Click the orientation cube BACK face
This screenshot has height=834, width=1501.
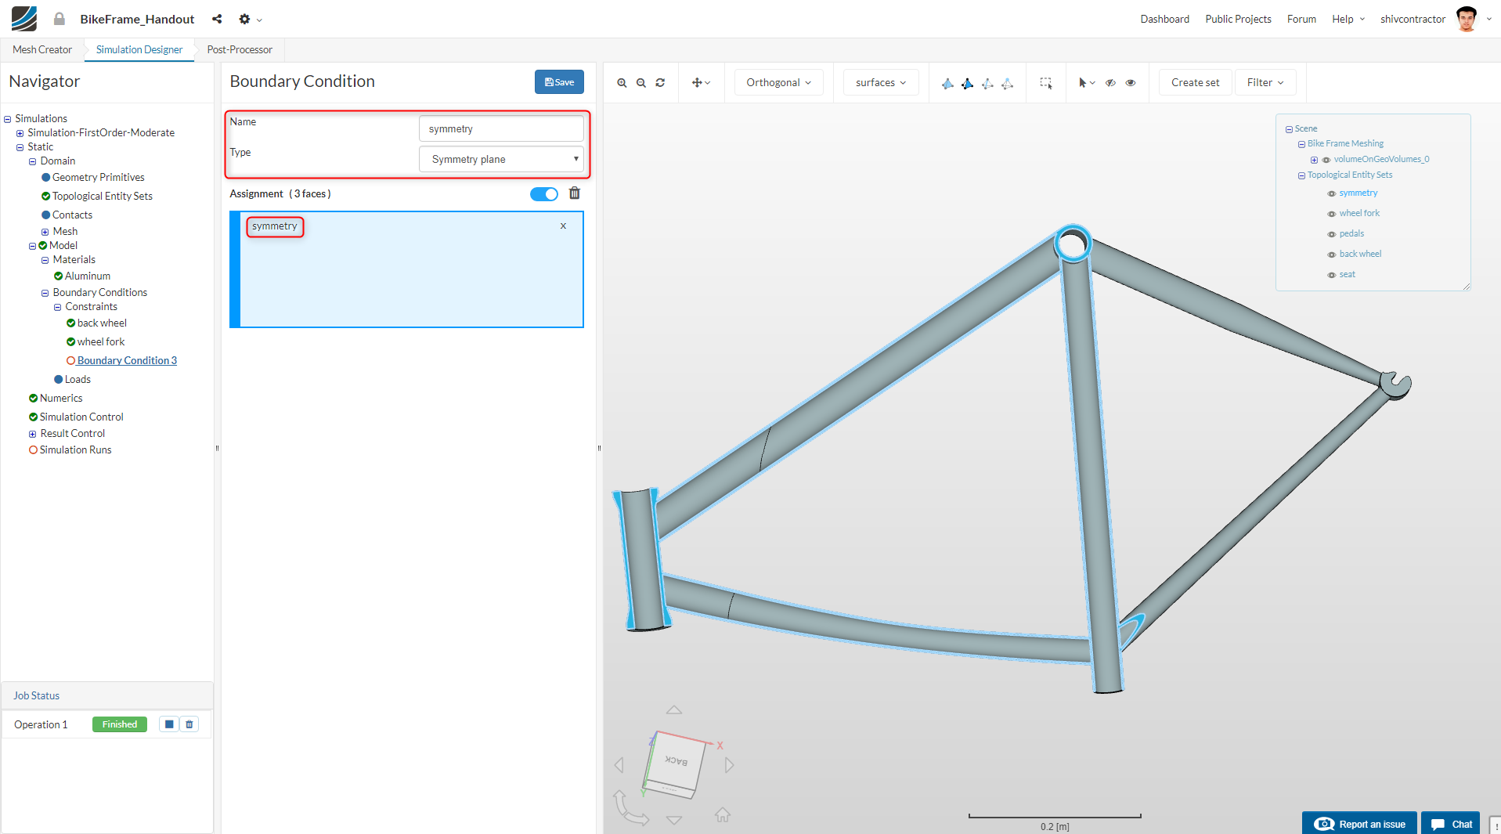675,762
